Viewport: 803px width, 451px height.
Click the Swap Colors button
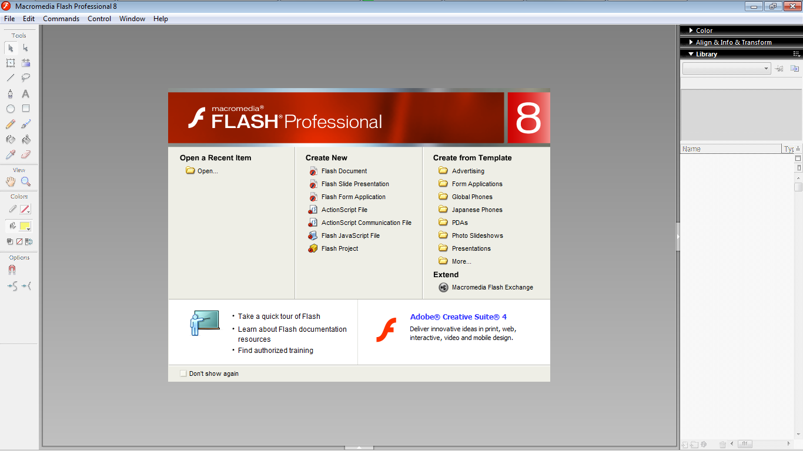pyautogui.click(x=28, y=241)
